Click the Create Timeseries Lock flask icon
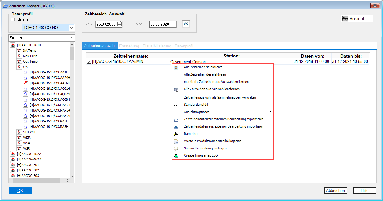Viewport: 383px width, 201px height. pyautogui.click(x=176, y=156)
